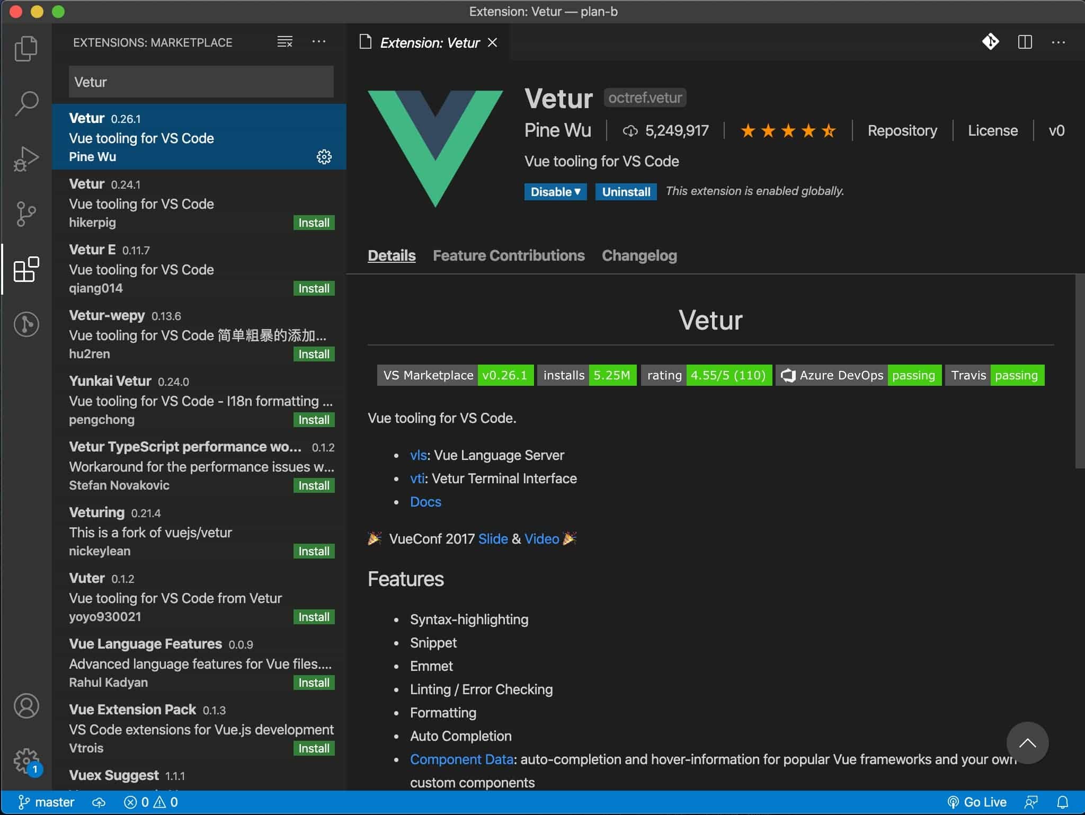
Task: Open Source Control view icon
Action: click(26, 214)
